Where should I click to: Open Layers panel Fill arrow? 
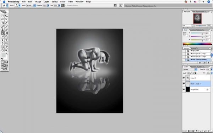pyautogui.click(x=212, y=73)
